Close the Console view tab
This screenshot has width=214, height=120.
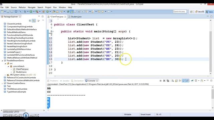click(x=97, y=81)
